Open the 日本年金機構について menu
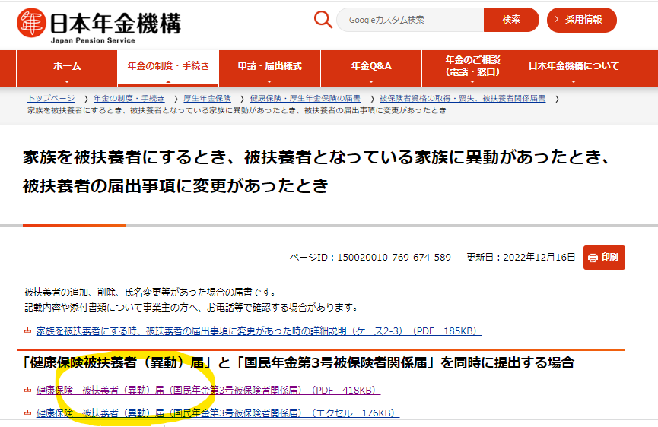Viewport: 658px width, 427px height. (x=574, y=68)
